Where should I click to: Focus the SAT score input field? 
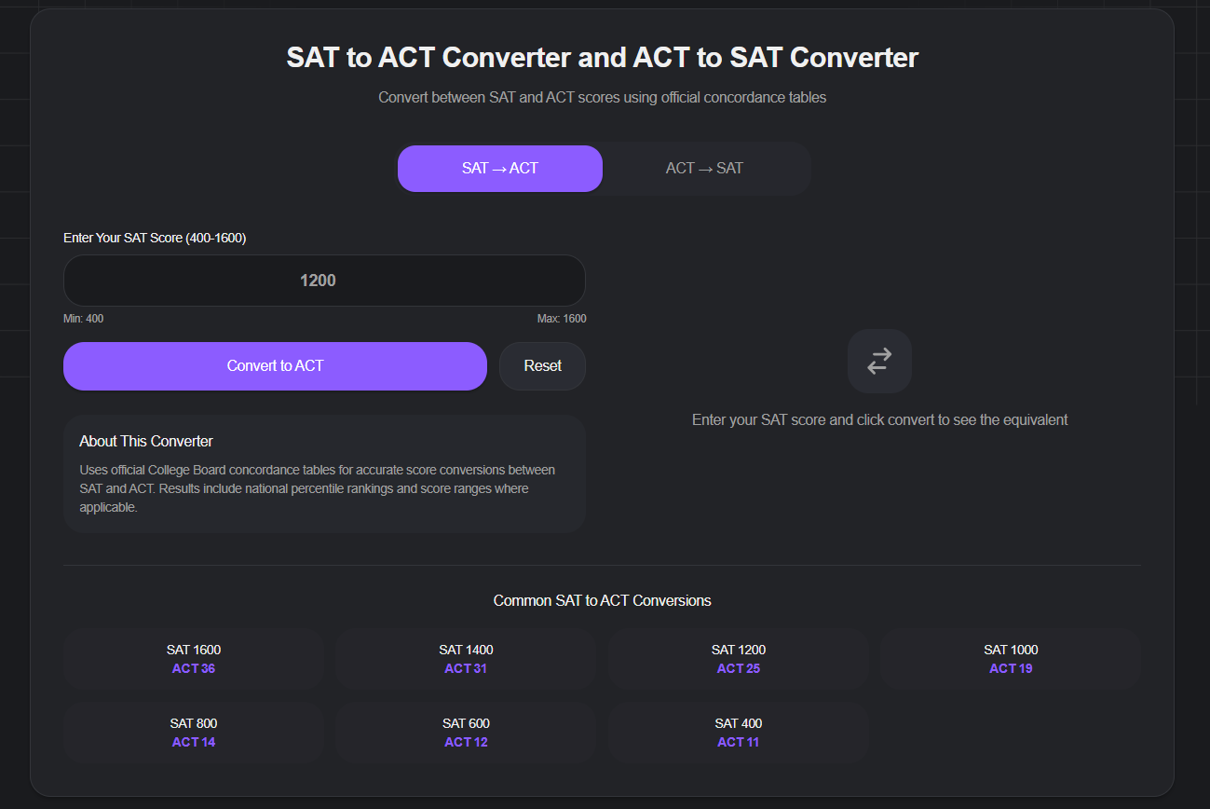[324, 281]
